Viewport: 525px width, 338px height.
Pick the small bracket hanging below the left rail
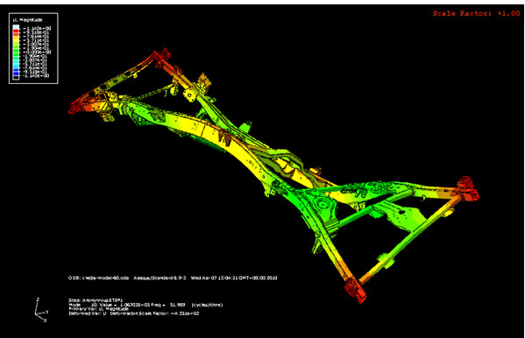[108, 117]
